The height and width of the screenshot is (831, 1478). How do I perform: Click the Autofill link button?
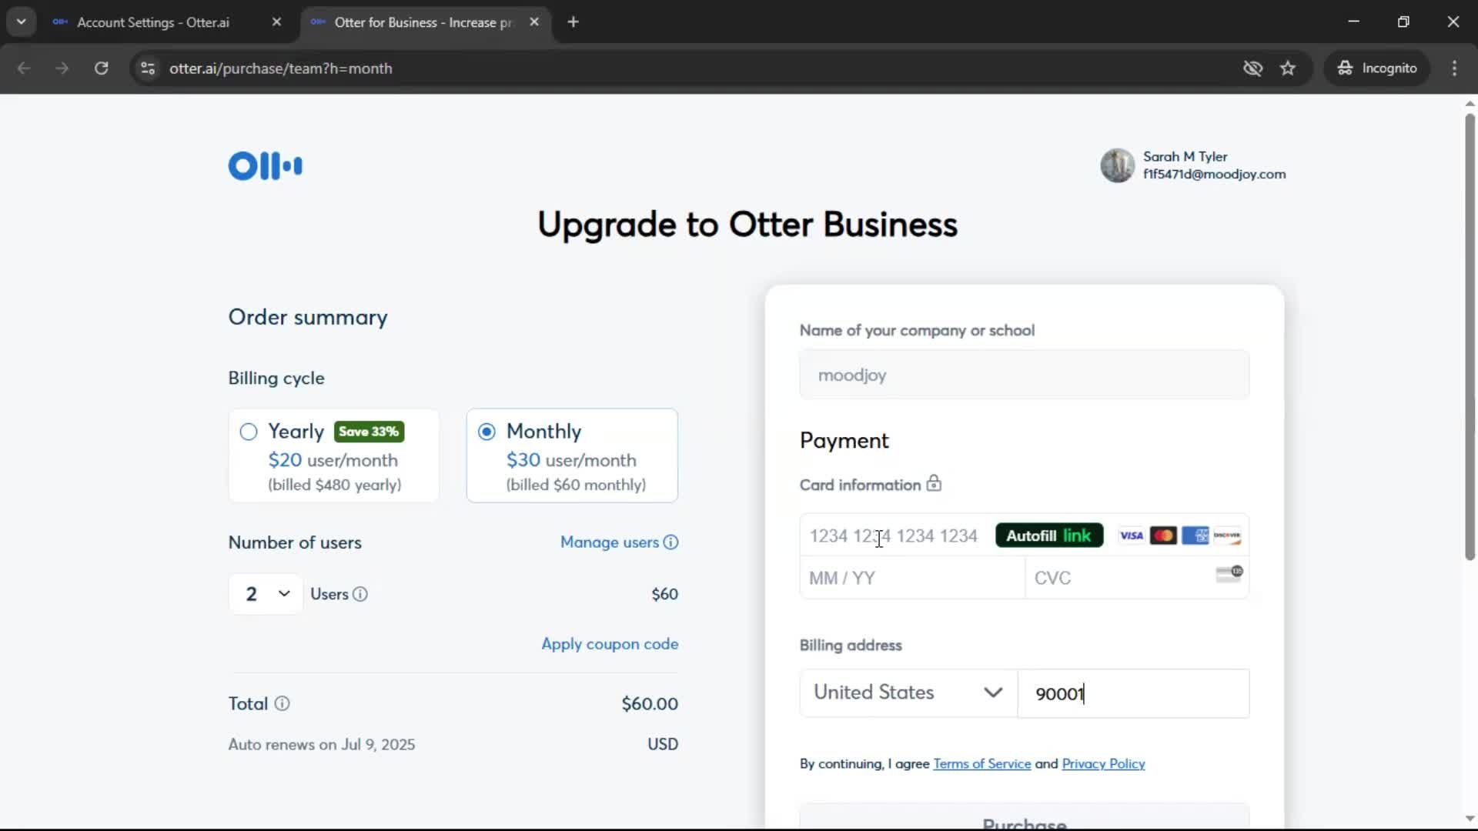coord(1049,536)
